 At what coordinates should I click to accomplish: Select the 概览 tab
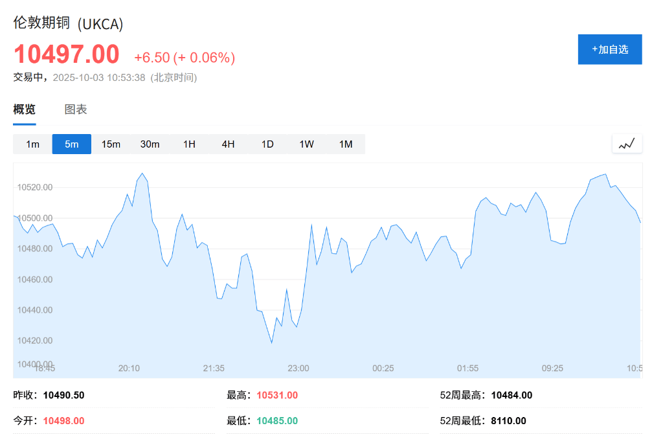pyautogui.click(x=23, y=109)
